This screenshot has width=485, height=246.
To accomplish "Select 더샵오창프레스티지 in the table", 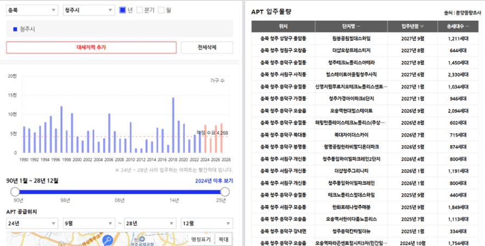I will click(x=351, y=50).
